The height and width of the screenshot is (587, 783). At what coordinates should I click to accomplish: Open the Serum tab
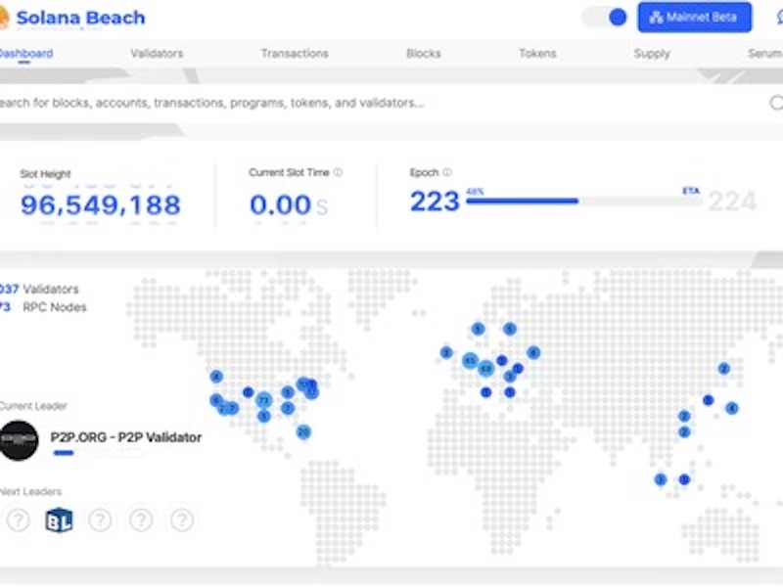(765, 54)
